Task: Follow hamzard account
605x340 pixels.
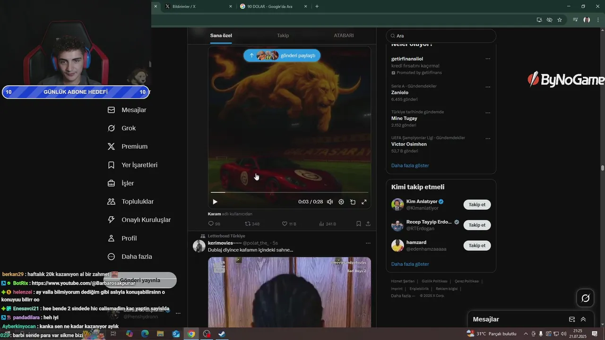Action: 477,246
